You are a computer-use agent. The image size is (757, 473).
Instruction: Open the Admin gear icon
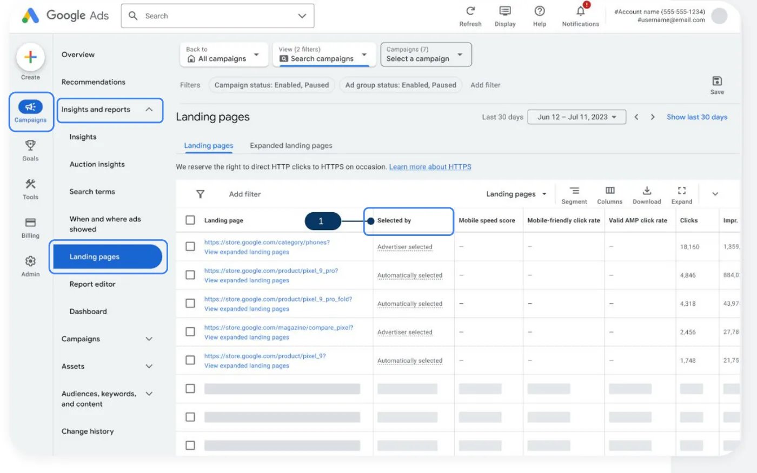point(30,261)
